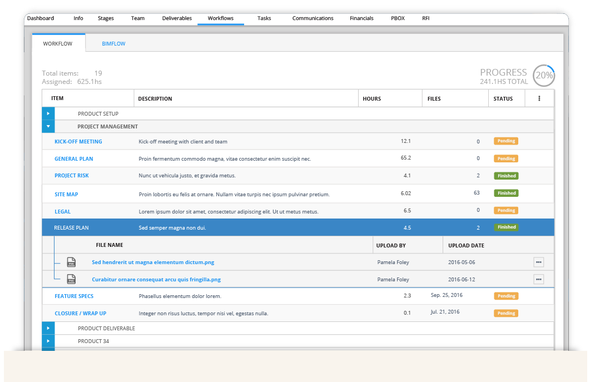Click Pending status badge for Closure / Wrap Up
The height and width of the screenshot is (382, 595).
tap(506, 314)
